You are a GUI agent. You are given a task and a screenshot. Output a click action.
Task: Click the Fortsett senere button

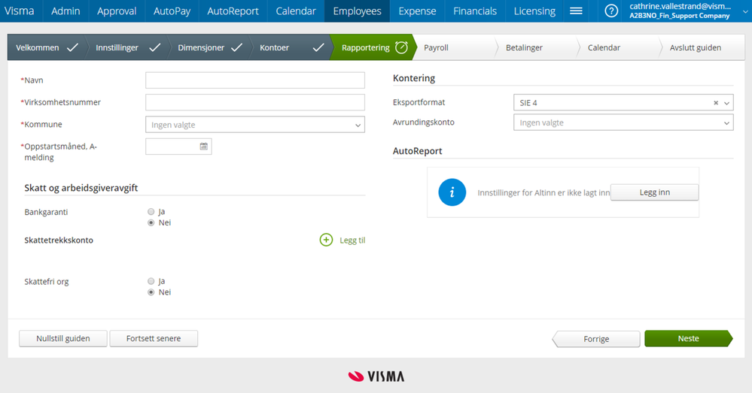pyautogui.click(x=154, y=338)
